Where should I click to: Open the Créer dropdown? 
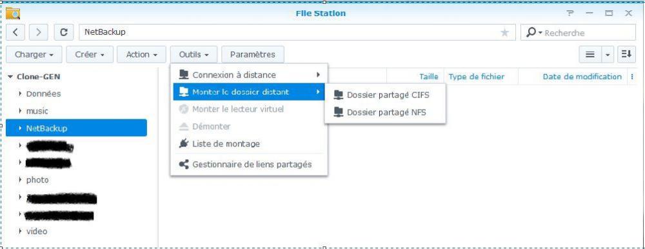[x=89, y=54]
